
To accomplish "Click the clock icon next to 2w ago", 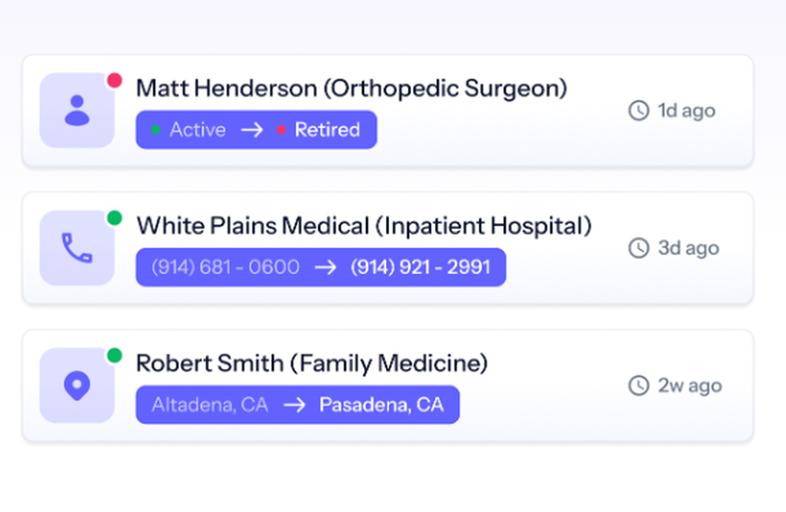I will pos(637,386).
